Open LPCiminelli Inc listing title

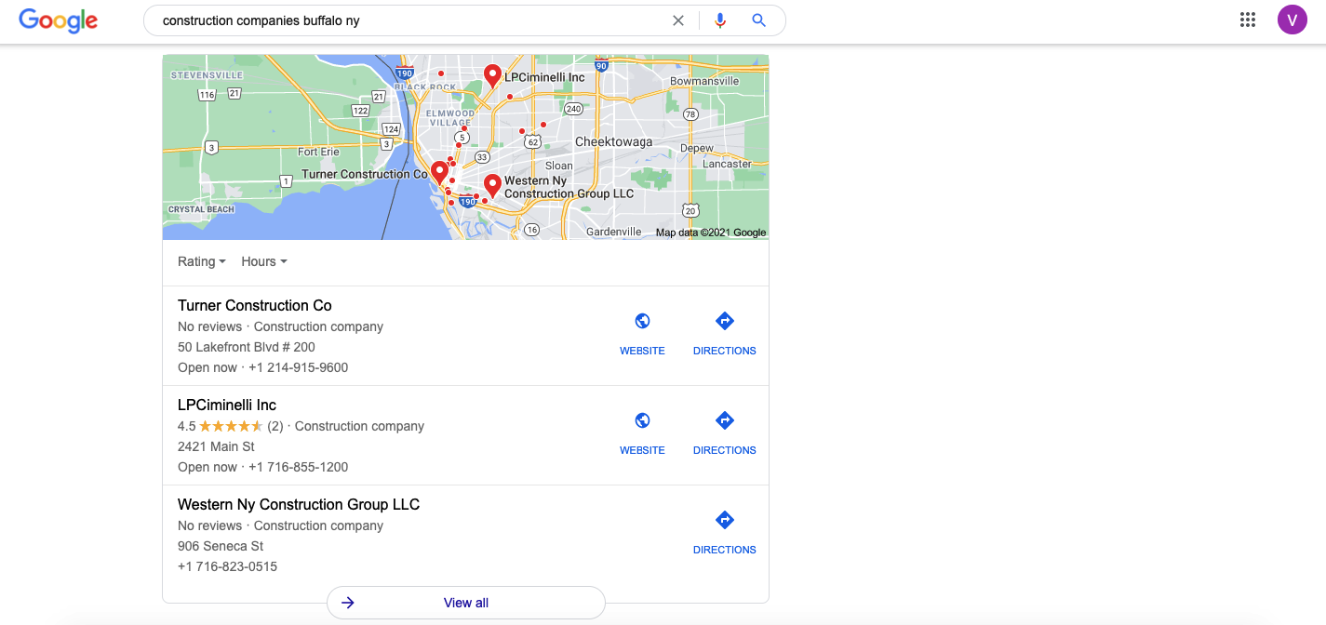click(227, 405)
